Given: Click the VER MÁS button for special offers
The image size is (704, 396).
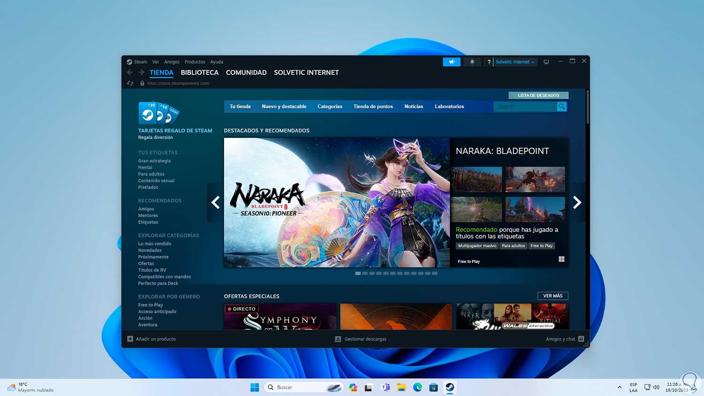Looking at the screenshot, I should (x=553, y=296).
